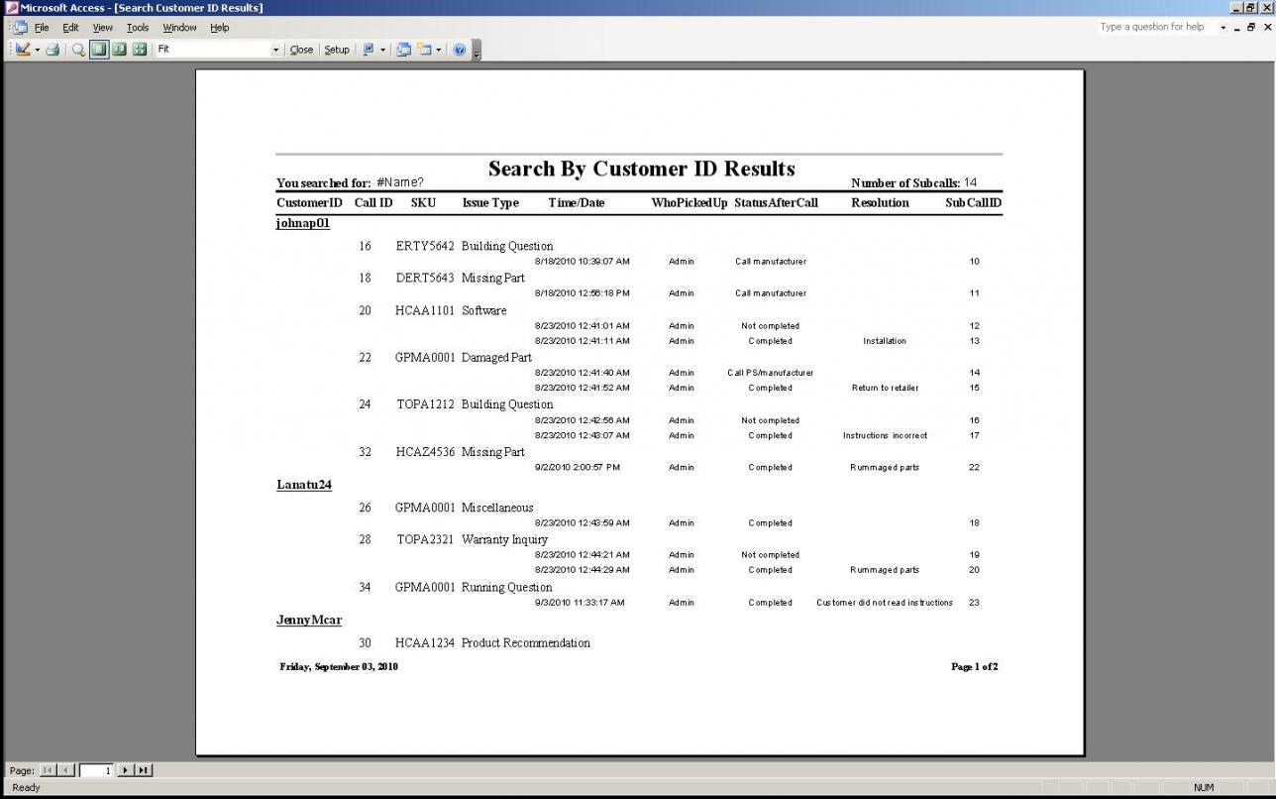Click the 'Friday, September 03, 2010' footer date
Image resolution: width=1276 pixels, height=799 pixels.
point(339,667)
